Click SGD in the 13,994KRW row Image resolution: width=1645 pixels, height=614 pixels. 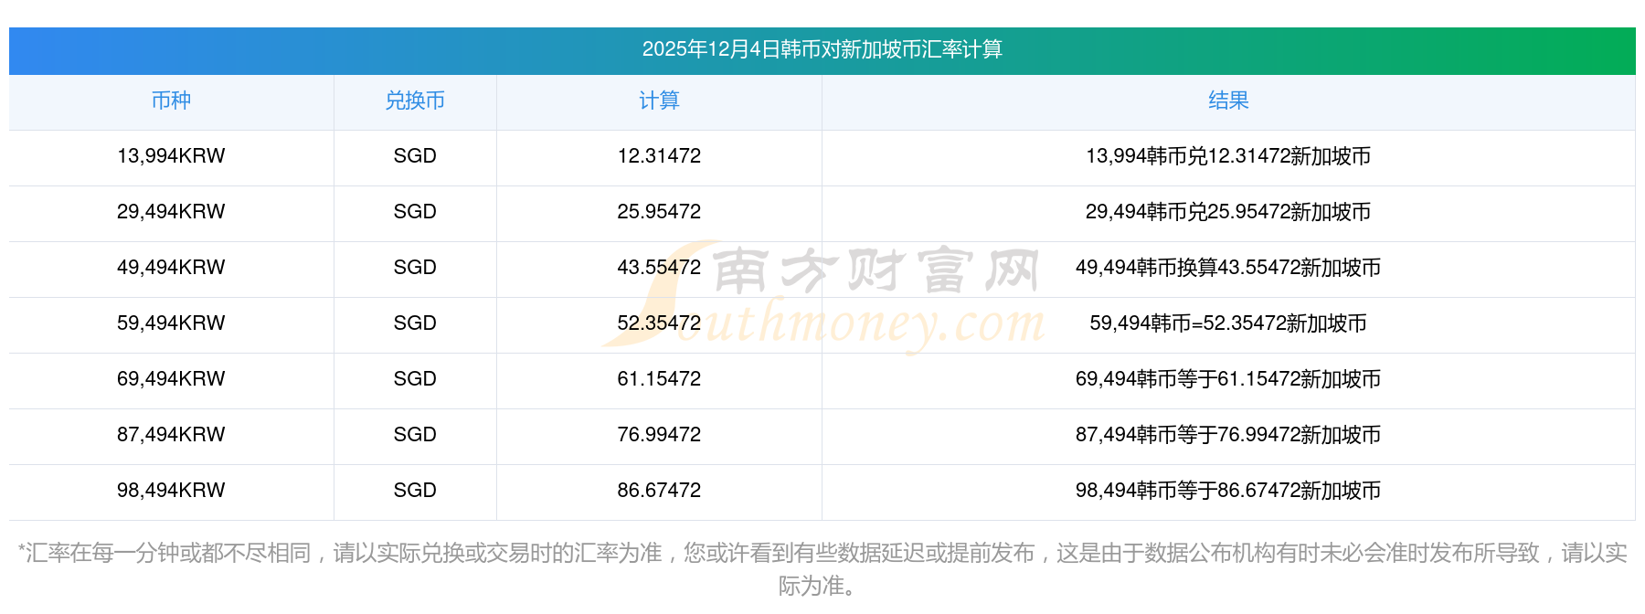[415, 156]
